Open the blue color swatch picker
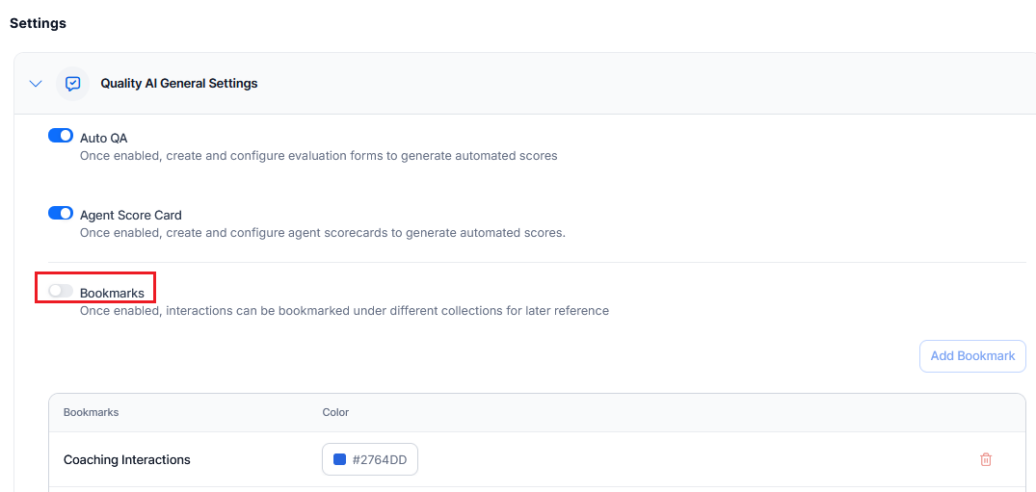This screenshot has width=1036, height=492. (339, 460)
